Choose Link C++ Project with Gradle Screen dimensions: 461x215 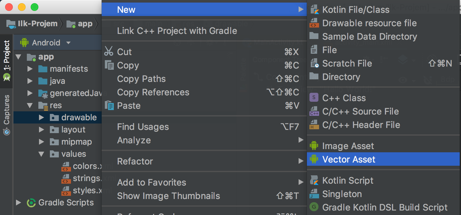(204, 31)
